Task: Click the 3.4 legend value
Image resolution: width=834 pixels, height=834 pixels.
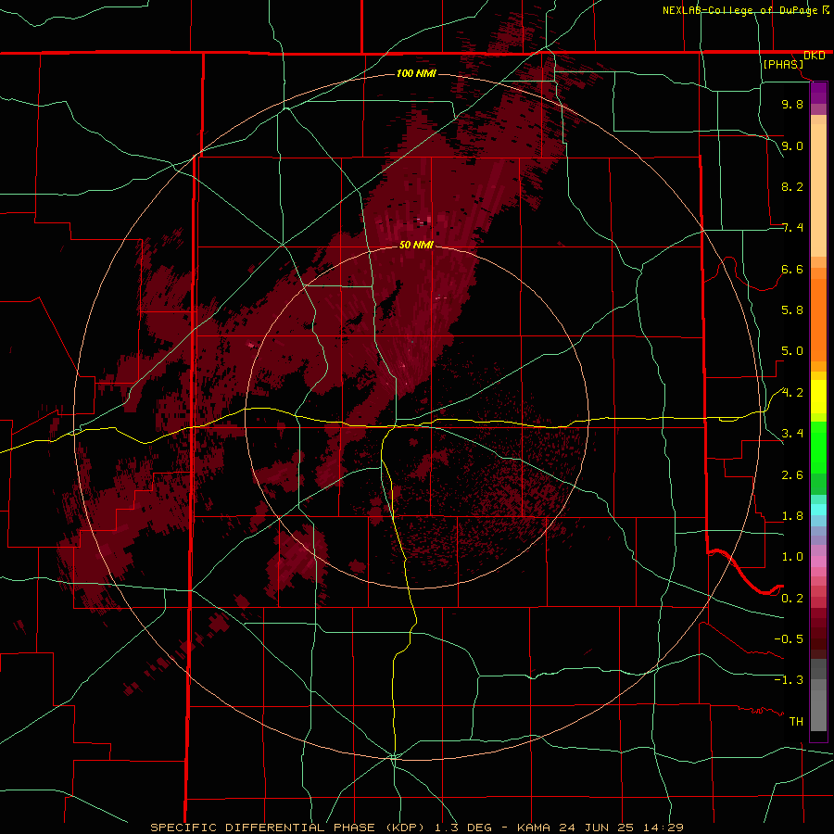Action: coord(792,434)
